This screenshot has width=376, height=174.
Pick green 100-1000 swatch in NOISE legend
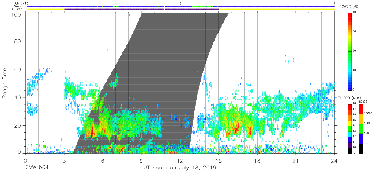[x=360, y=129]
